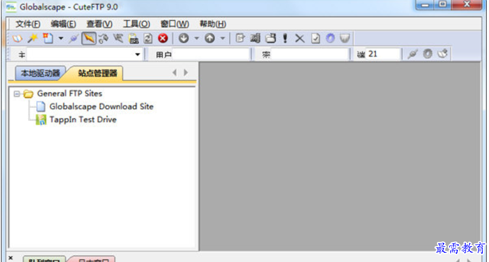489x262 pixels.
Task: Click the port field showing 21
Action: (383, 54)
